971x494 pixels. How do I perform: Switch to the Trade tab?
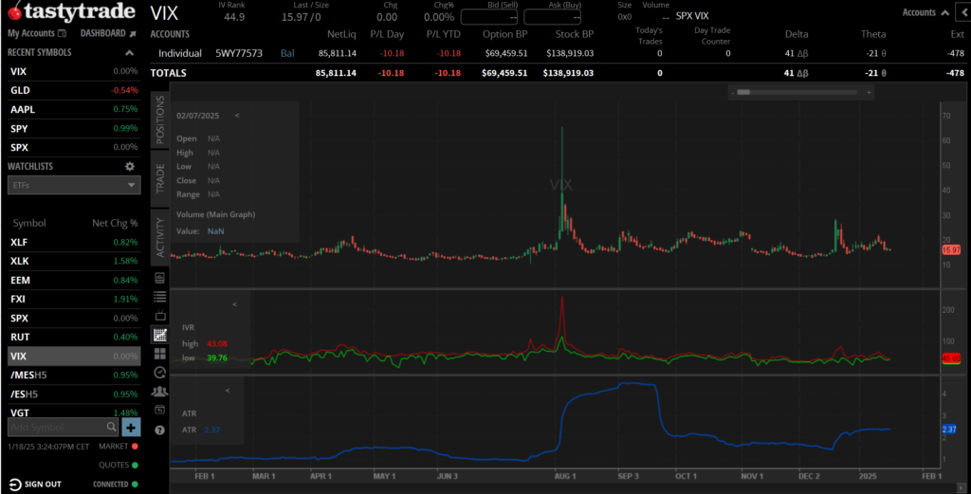pos(159,177)
